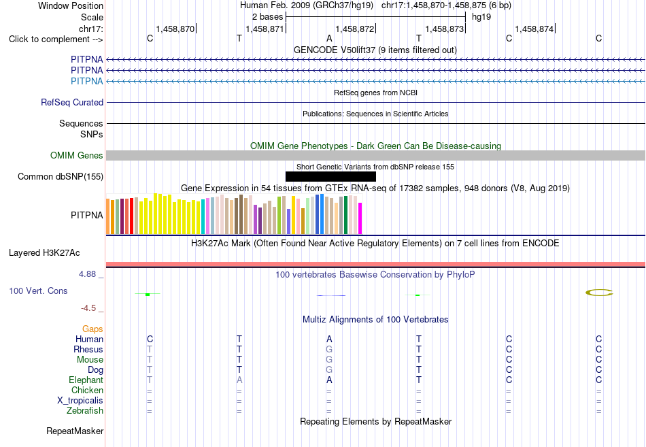Image resolution: width=646 pixels, height=447 pixels.
Task: Open the RepeatMasker track label
Action: tap(75, 431)
